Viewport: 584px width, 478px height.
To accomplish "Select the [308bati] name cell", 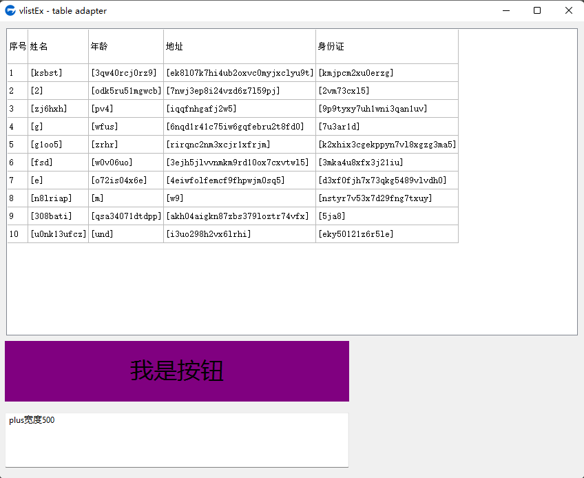I will (x=58, y=216).
